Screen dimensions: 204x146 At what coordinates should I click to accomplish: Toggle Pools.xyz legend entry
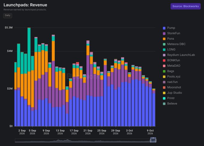click(172, 77)
